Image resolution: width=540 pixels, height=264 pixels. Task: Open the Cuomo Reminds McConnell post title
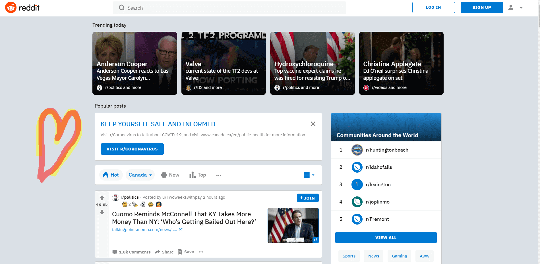184,218
